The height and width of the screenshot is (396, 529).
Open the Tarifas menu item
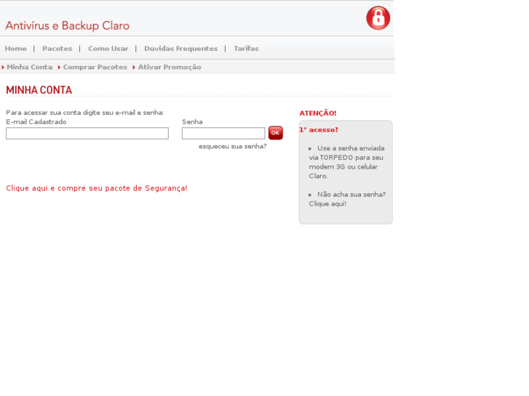(x=246, y=49)
